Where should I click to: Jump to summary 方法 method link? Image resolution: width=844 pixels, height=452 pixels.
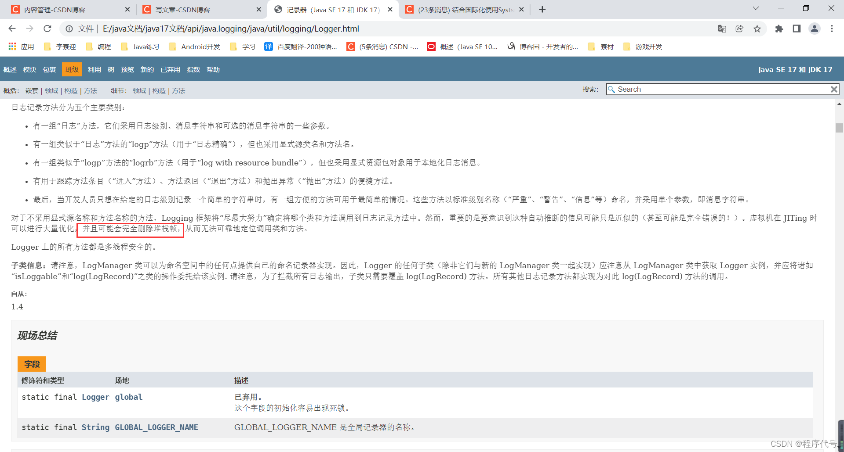click(91, 90)
